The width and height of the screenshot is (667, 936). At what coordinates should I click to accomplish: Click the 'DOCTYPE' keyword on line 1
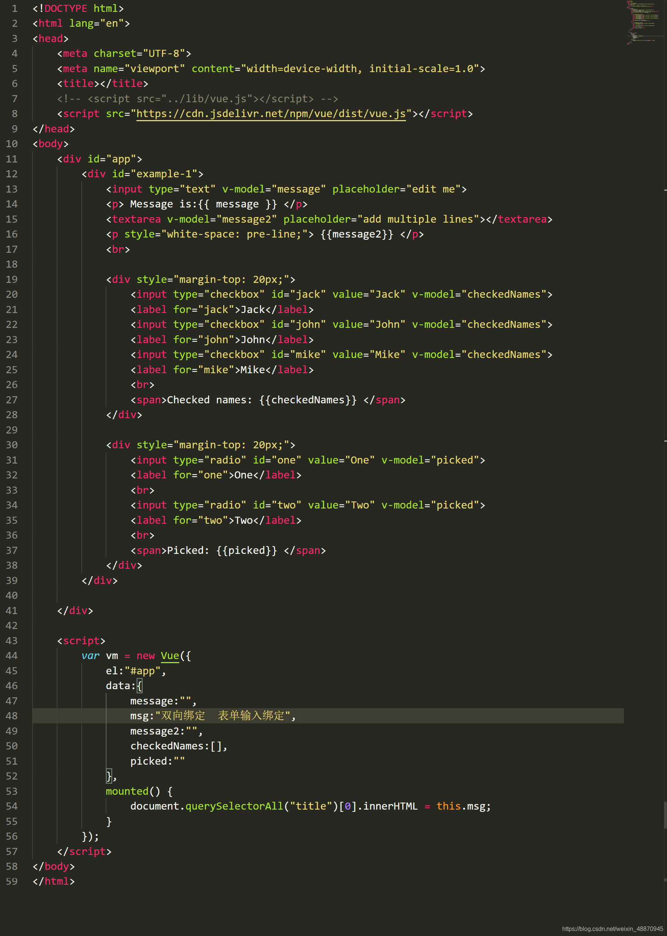point(66,9)
